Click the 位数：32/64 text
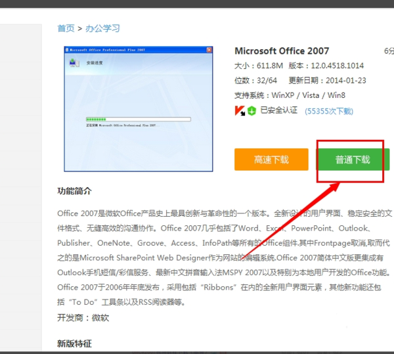Image resolution: width=394 pixels, height=354 pixels. 255,81
